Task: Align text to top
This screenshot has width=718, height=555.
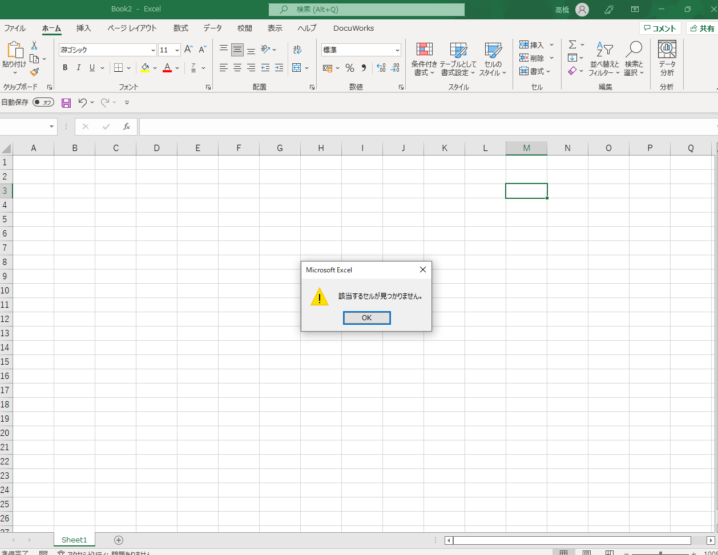Action: click(x=224, y=50)
